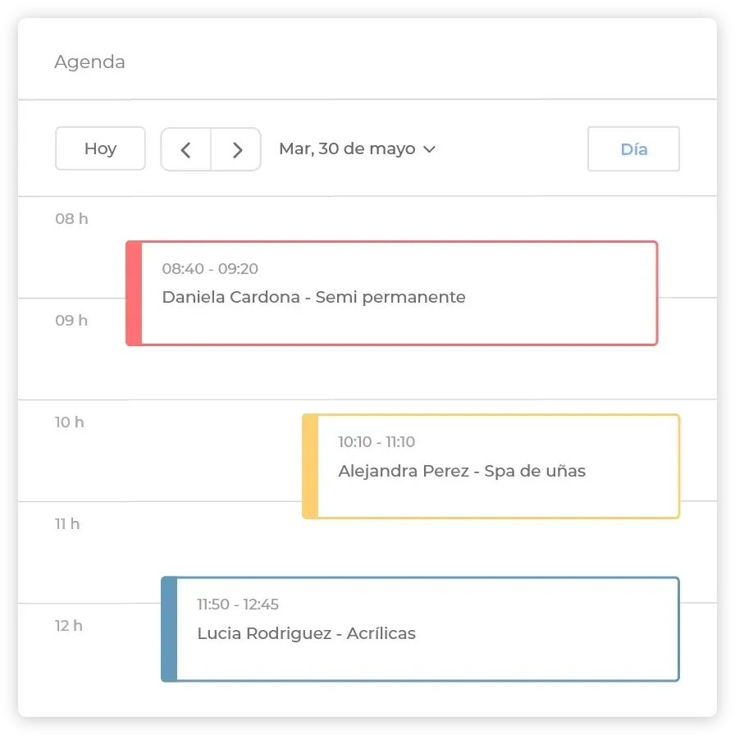Go to next day with right arrow
Screen dimensions: 735x735
click(236, 149)
